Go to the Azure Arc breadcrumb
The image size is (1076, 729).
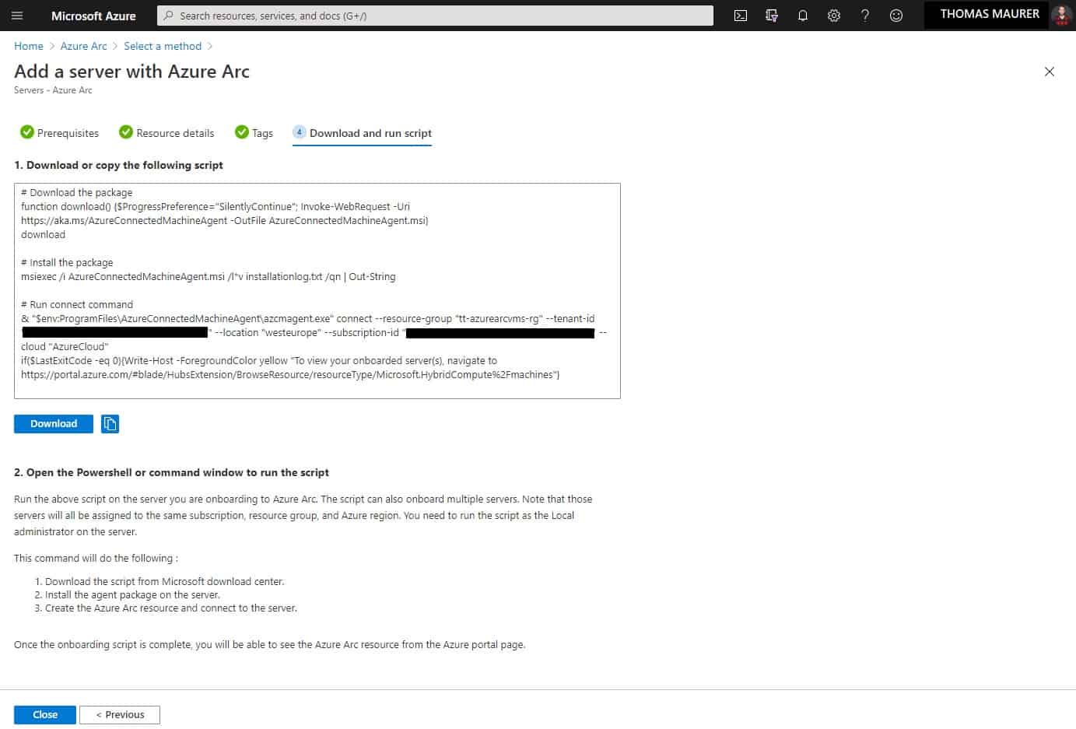pyautogui.click(x=84, y=46)
